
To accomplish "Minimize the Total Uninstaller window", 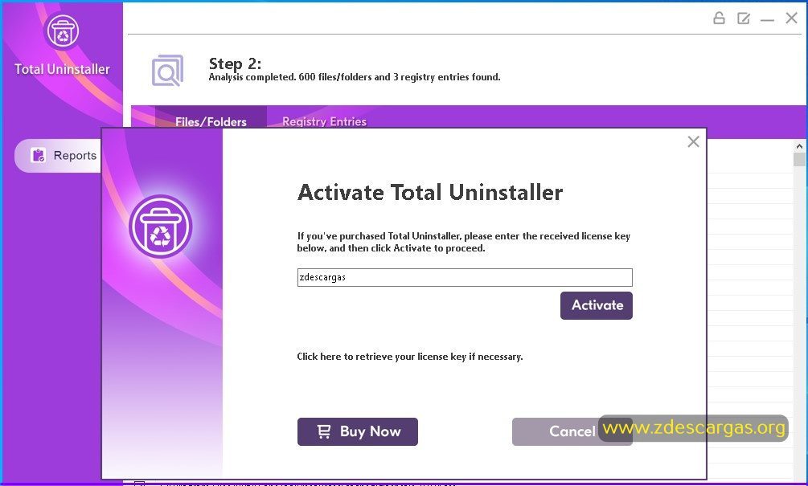I will (x=767, y=20).
